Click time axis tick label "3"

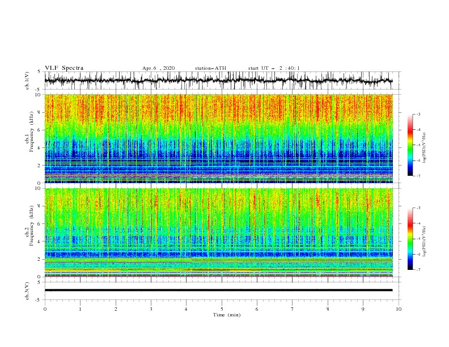[x=151, y=309]
